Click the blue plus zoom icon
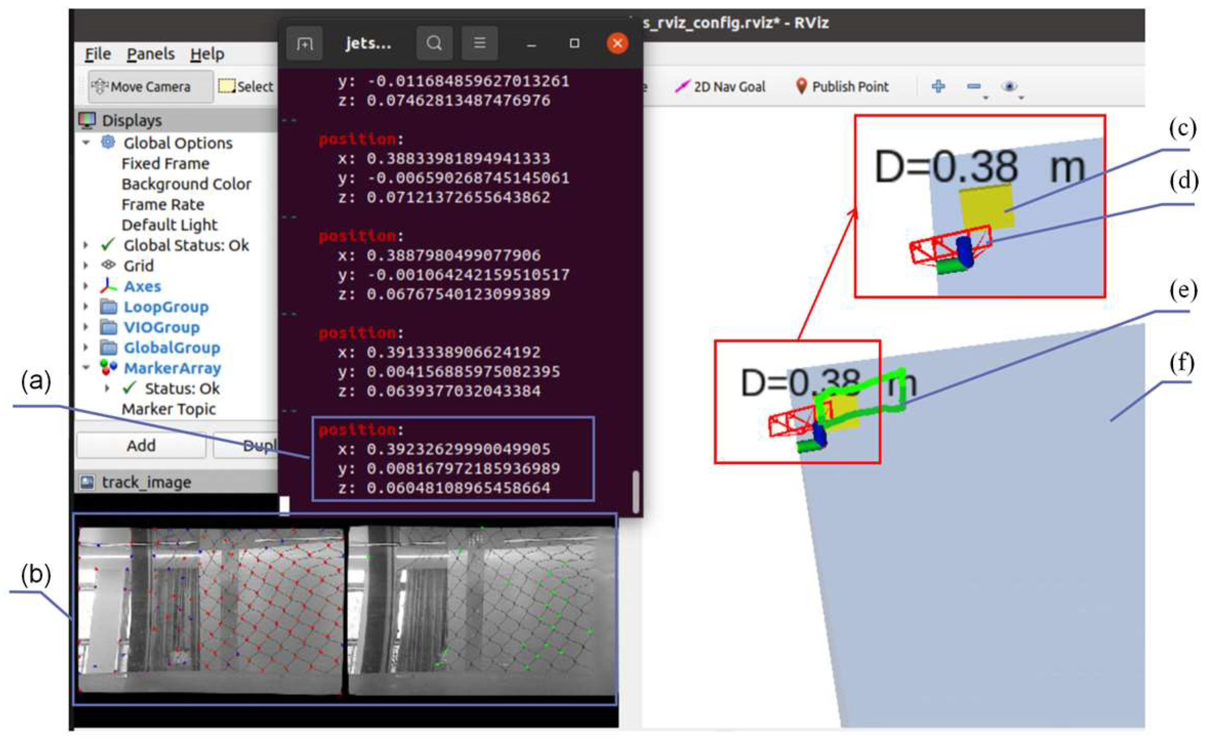This screenshot has height=740, width=1207. click(938, 87)
